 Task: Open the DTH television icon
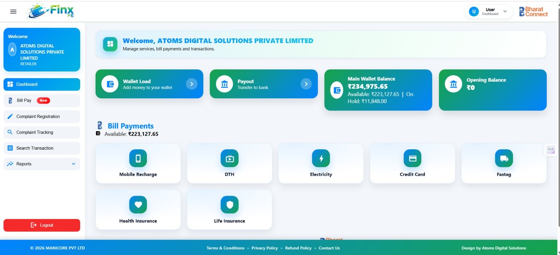pos(230,158)
